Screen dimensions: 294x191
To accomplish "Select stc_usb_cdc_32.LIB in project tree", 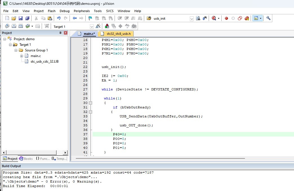I will 44,61.
